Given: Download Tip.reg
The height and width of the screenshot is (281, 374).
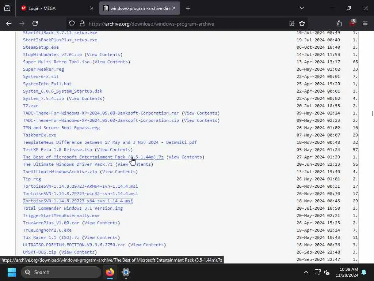Looking at the screenshot, I should pyautogui.click(x=32, y=179).
